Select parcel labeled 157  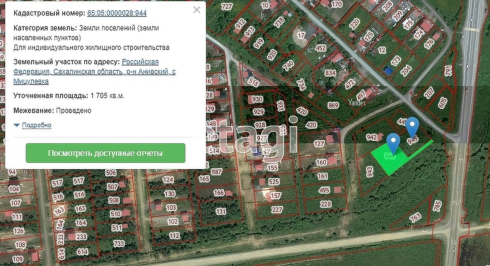[x=275, y=195]
